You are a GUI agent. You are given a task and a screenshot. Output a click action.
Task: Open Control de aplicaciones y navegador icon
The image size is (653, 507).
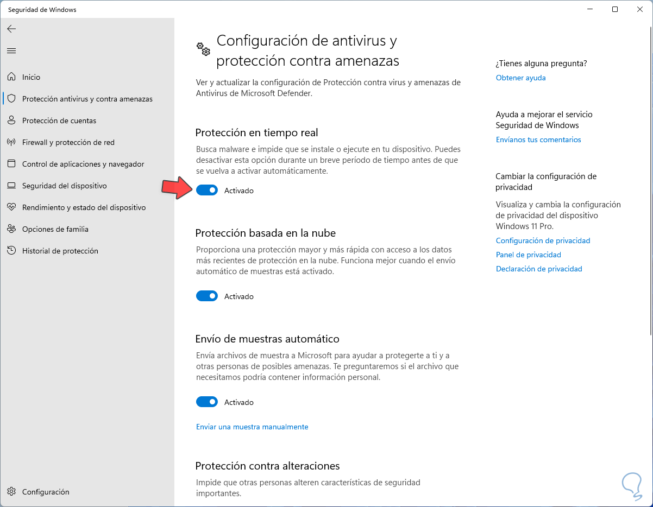(x=11, y=164)
